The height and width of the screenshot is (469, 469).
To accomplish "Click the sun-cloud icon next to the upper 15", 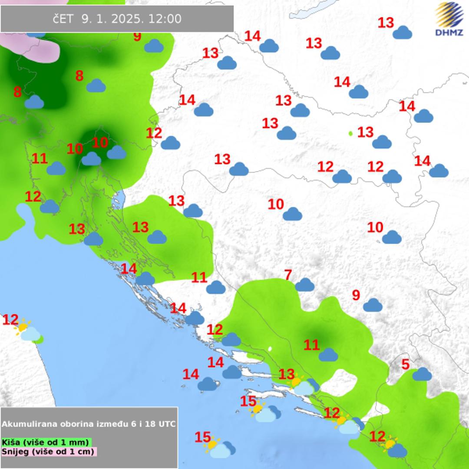I will (x=266, y=413).
